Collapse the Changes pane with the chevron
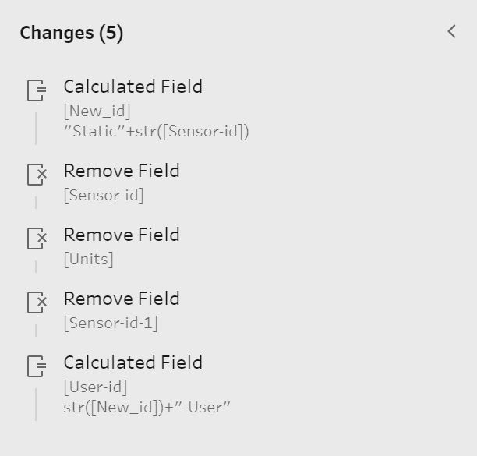This screenshot has width=477, height=456. tap(452, 31)
